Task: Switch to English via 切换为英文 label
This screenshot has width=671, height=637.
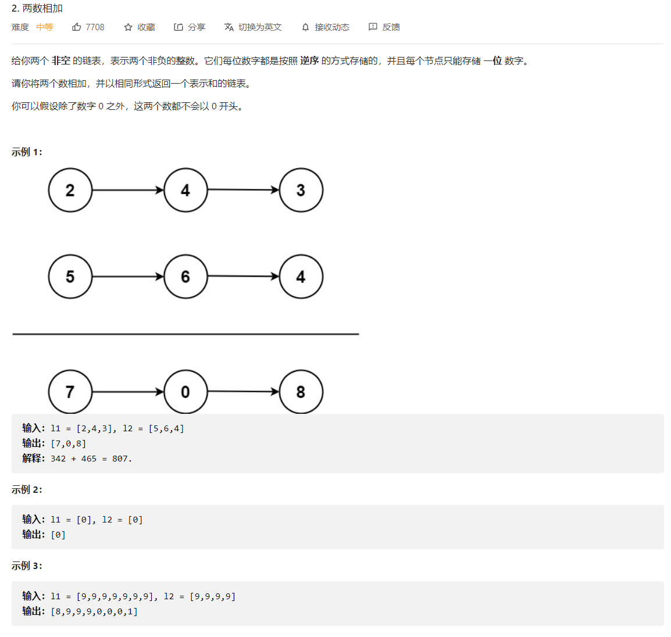Action: click(260, 27)
